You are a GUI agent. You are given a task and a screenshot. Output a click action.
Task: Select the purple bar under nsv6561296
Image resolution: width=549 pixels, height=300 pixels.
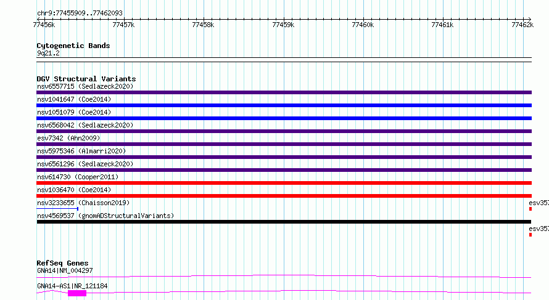[284, 170]
